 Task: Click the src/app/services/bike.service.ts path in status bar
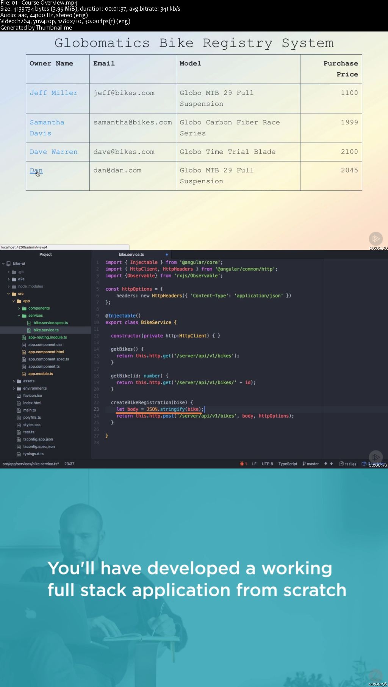(x=31, y=464)
